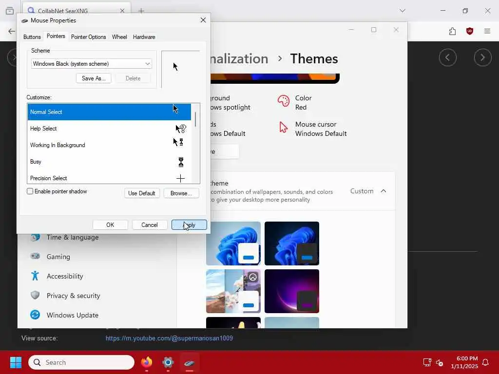Select Normal Select pointer row
This screenshot has height=374, width=499.
[x=109, y=112]
